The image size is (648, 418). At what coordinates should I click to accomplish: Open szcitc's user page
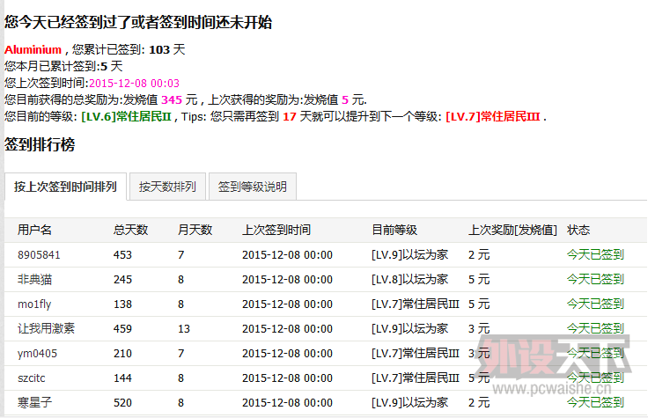point(33,378)
